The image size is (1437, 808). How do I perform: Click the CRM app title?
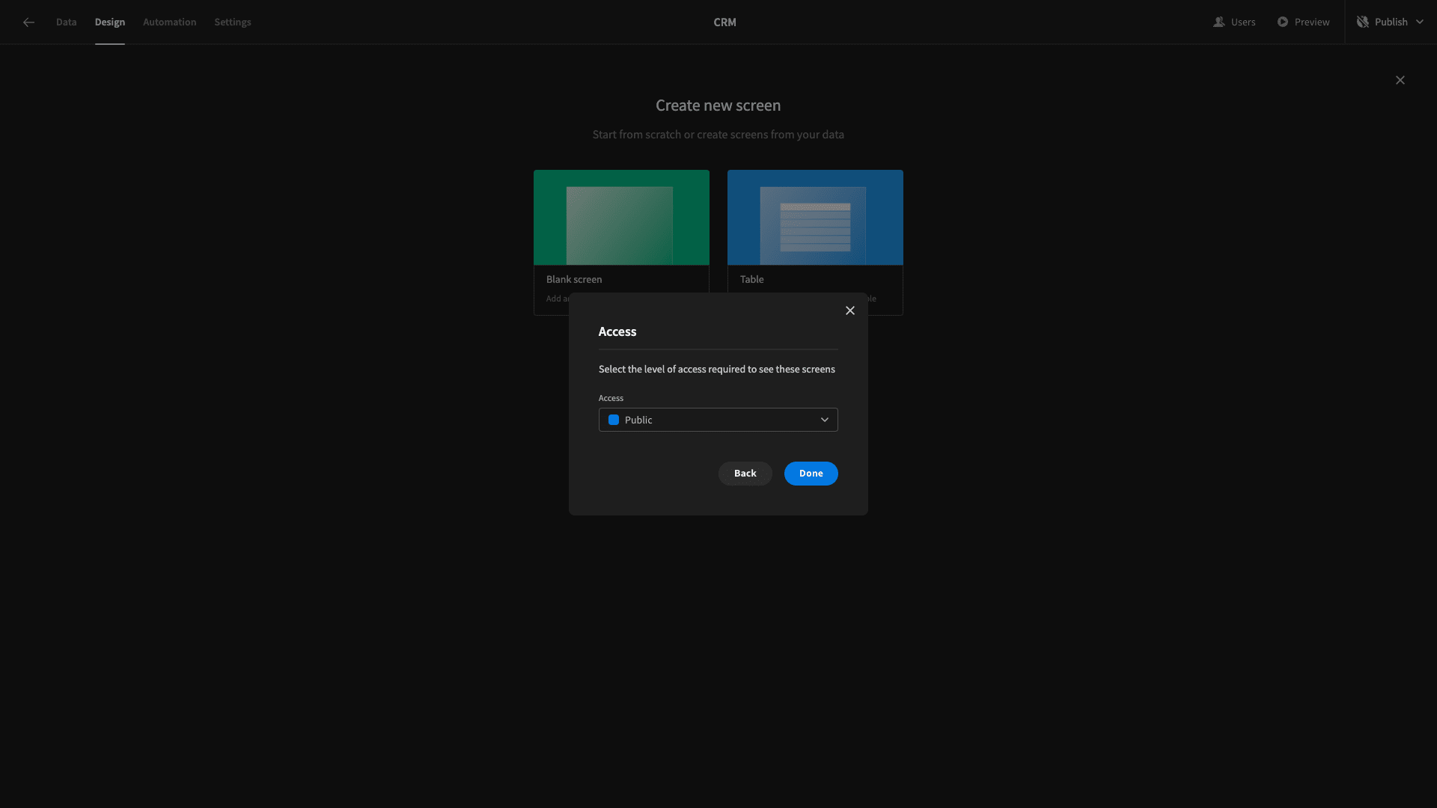[724, 22]
